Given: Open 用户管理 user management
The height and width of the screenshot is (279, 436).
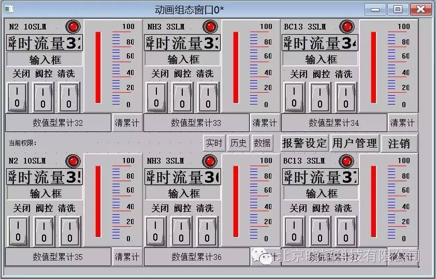Looking at the screenshot, I should [355, 143].
